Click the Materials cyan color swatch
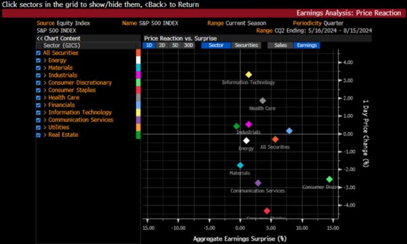Screen dimensions: 407x244 [139, 68]
